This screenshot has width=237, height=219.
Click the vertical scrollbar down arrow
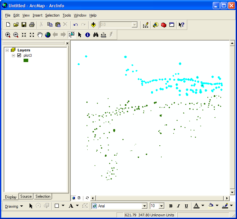(x=232, y=192)
